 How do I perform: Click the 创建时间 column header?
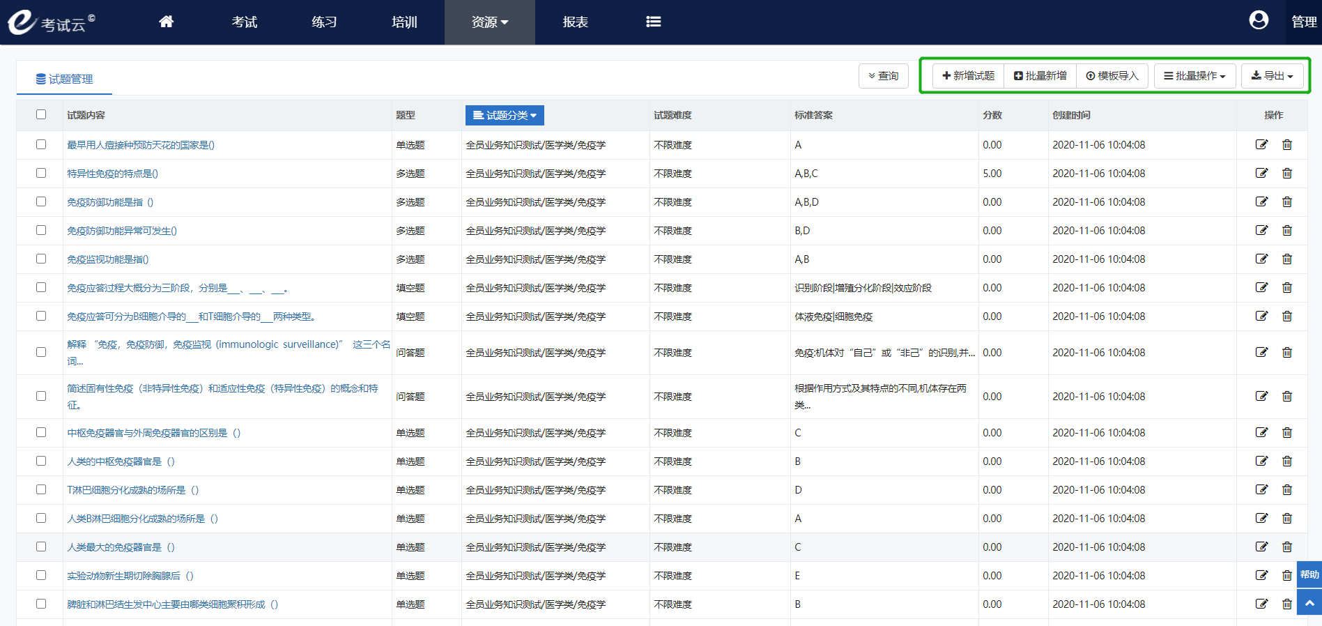pos(1071,115)
